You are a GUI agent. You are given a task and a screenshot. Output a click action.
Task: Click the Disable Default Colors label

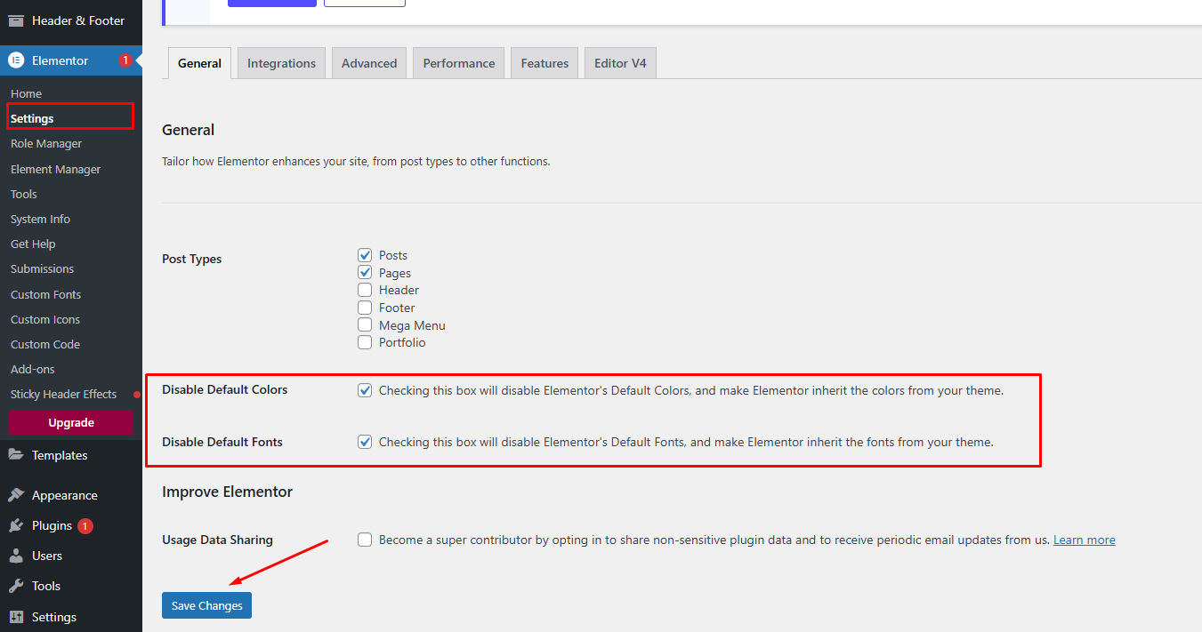click(225, 389)
